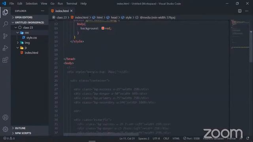Image resolution: width=253 pixels, height=142 pixels.
Task: Click the Go Live Port : 5500 status item
Action: click(x=191, y=138)
